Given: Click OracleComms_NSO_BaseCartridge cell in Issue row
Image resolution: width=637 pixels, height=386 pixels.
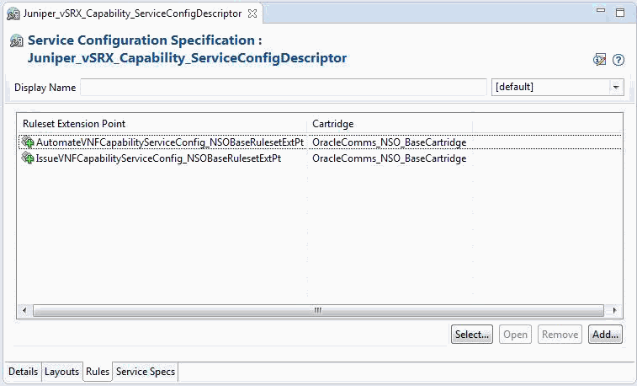Looking at the screenshot, I should (390, 158).
